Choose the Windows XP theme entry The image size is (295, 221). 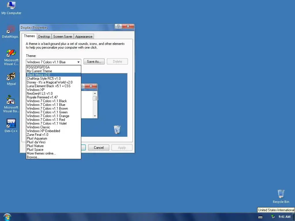[x=53, y=90]
